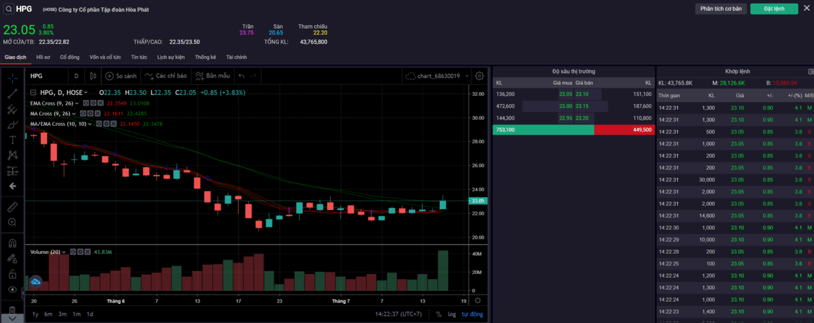814x323 pixels.
Task: Switch to the Cổ đông tab
Action: (70, 57)
